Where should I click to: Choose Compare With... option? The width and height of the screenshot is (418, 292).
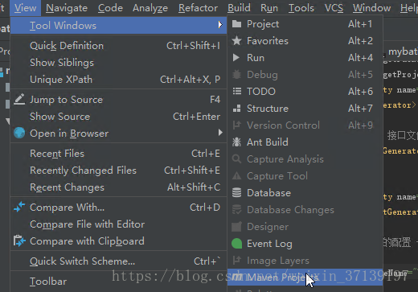tap(118, 208)
